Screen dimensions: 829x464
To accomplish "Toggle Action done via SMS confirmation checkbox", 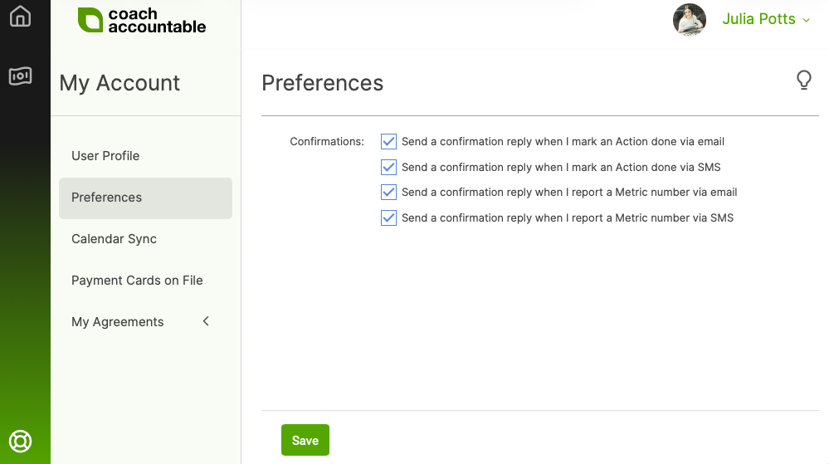I will point(388,167).
